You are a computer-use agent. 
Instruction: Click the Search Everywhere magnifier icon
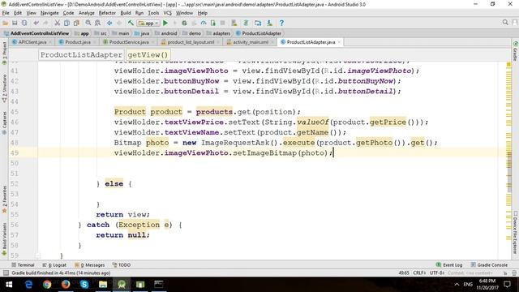(x=505, y=23)
